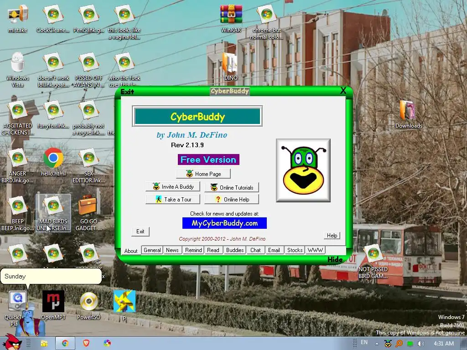Select the 'p' pinwheel desktop icon
Screen dimensions: 467x350
click(124, 305)
